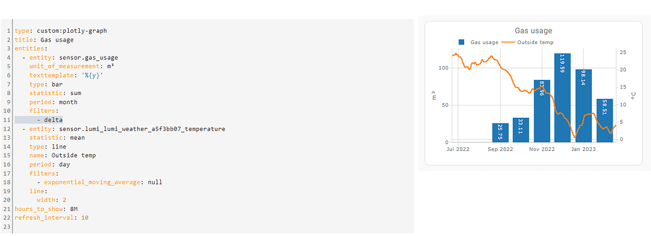This screenshot has width=651, height=236.
Task: Click line number 12 in gutter
Action: coord(8,129)
